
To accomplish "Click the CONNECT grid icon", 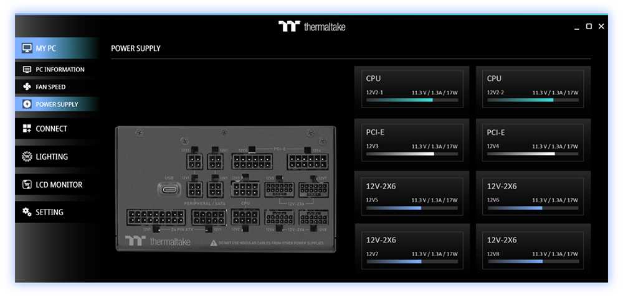I will 27,128.
